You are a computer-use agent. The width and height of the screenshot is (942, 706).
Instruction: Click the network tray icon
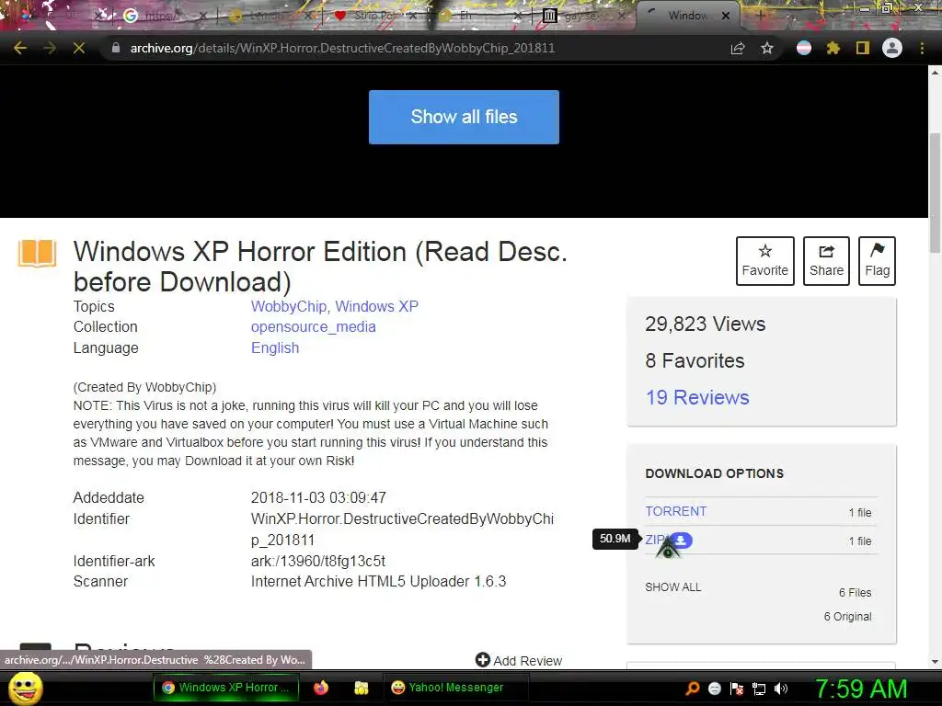coord(759,689)
